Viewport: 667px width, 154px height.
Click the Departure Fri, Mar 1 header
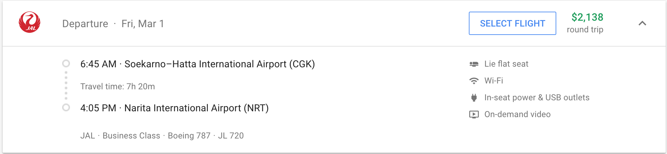(113, 24)
